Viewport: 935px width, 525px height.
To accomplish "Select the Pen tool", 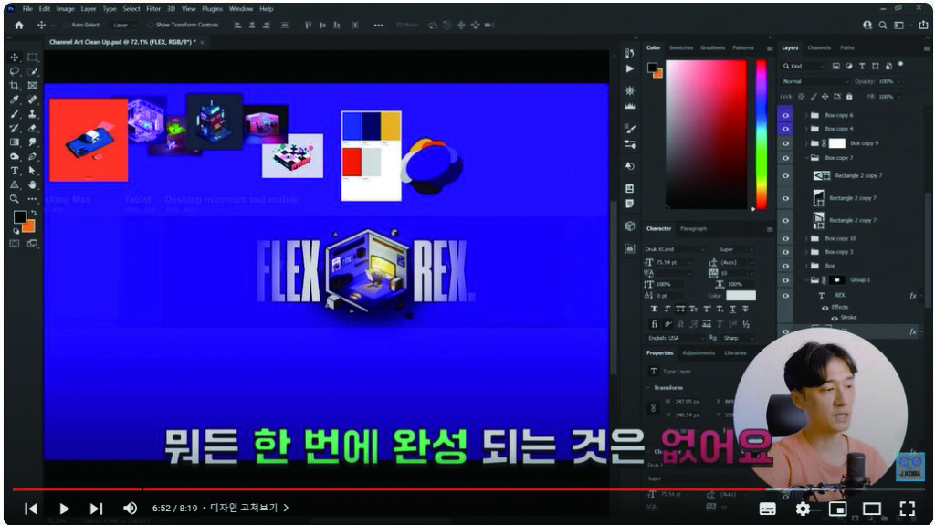I will pos(32,156).
